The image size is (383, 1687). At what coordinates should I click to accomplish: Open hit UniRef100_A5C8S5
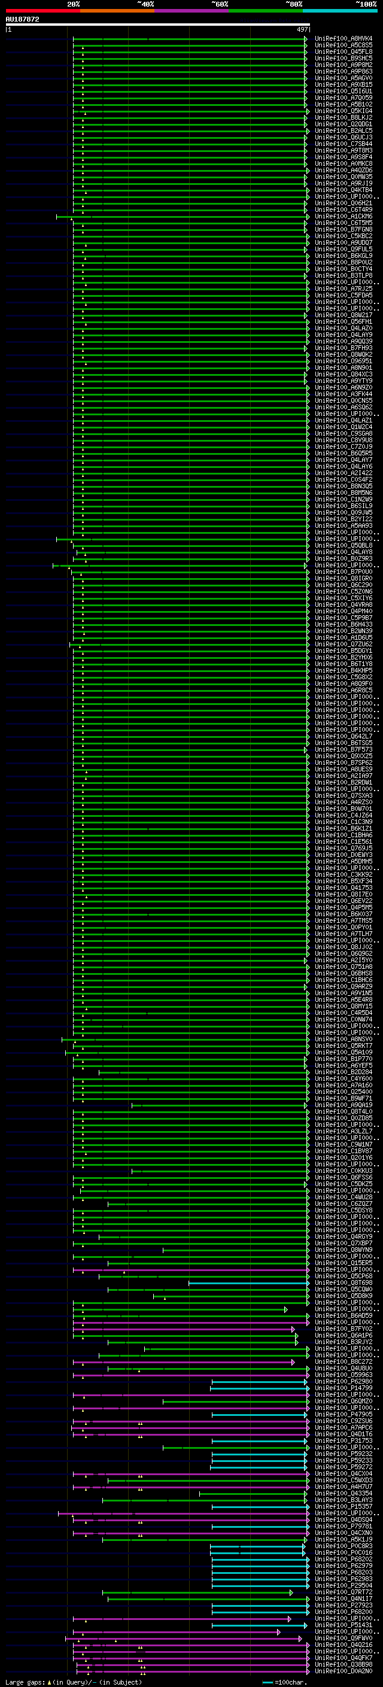coord(343,45)
